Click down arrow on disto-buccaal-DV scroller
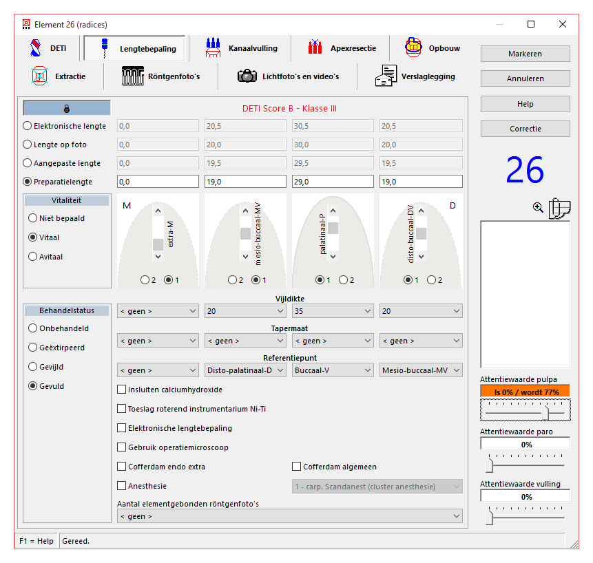This screenshot has width=593, height=563. coord(421,256)
